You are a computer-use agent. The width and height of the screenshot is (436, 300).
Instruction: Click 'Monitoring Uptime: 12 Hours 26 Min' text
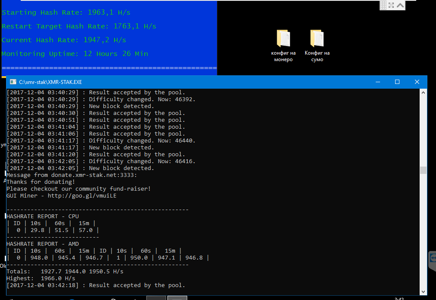coord(75,54)
